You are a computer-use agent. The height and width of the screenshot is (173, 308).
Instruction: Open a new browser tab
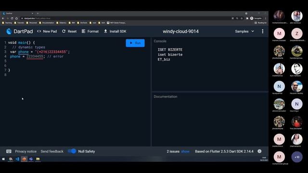pos(38,13)
